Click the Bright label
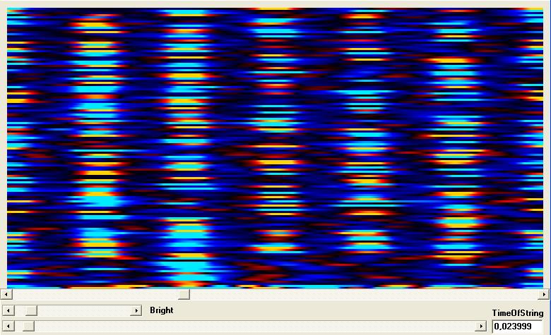 [162, 310]
